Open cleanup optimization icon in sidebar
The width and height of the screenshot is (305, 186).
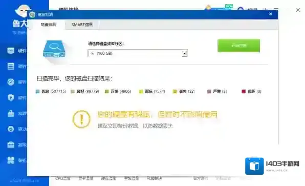tap(11, 113)
